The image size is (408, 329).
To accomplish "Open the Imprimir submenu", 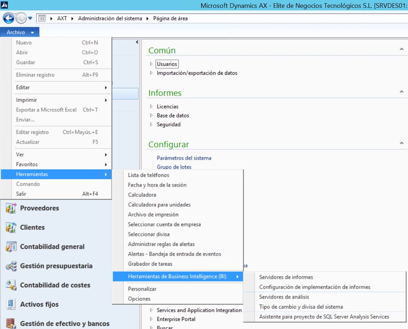I will tap(56, 100).
